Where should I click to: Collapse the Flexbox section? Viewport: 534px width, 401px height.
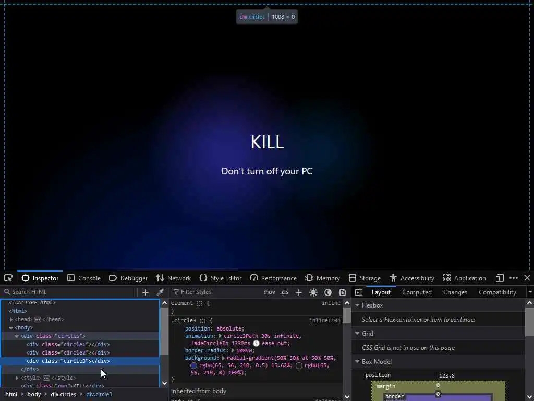[357, 305]
